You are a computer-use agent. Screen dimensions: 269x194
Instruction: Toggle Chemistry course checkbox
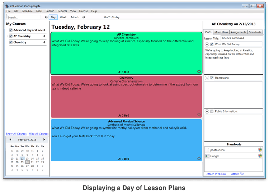[11, 42]
